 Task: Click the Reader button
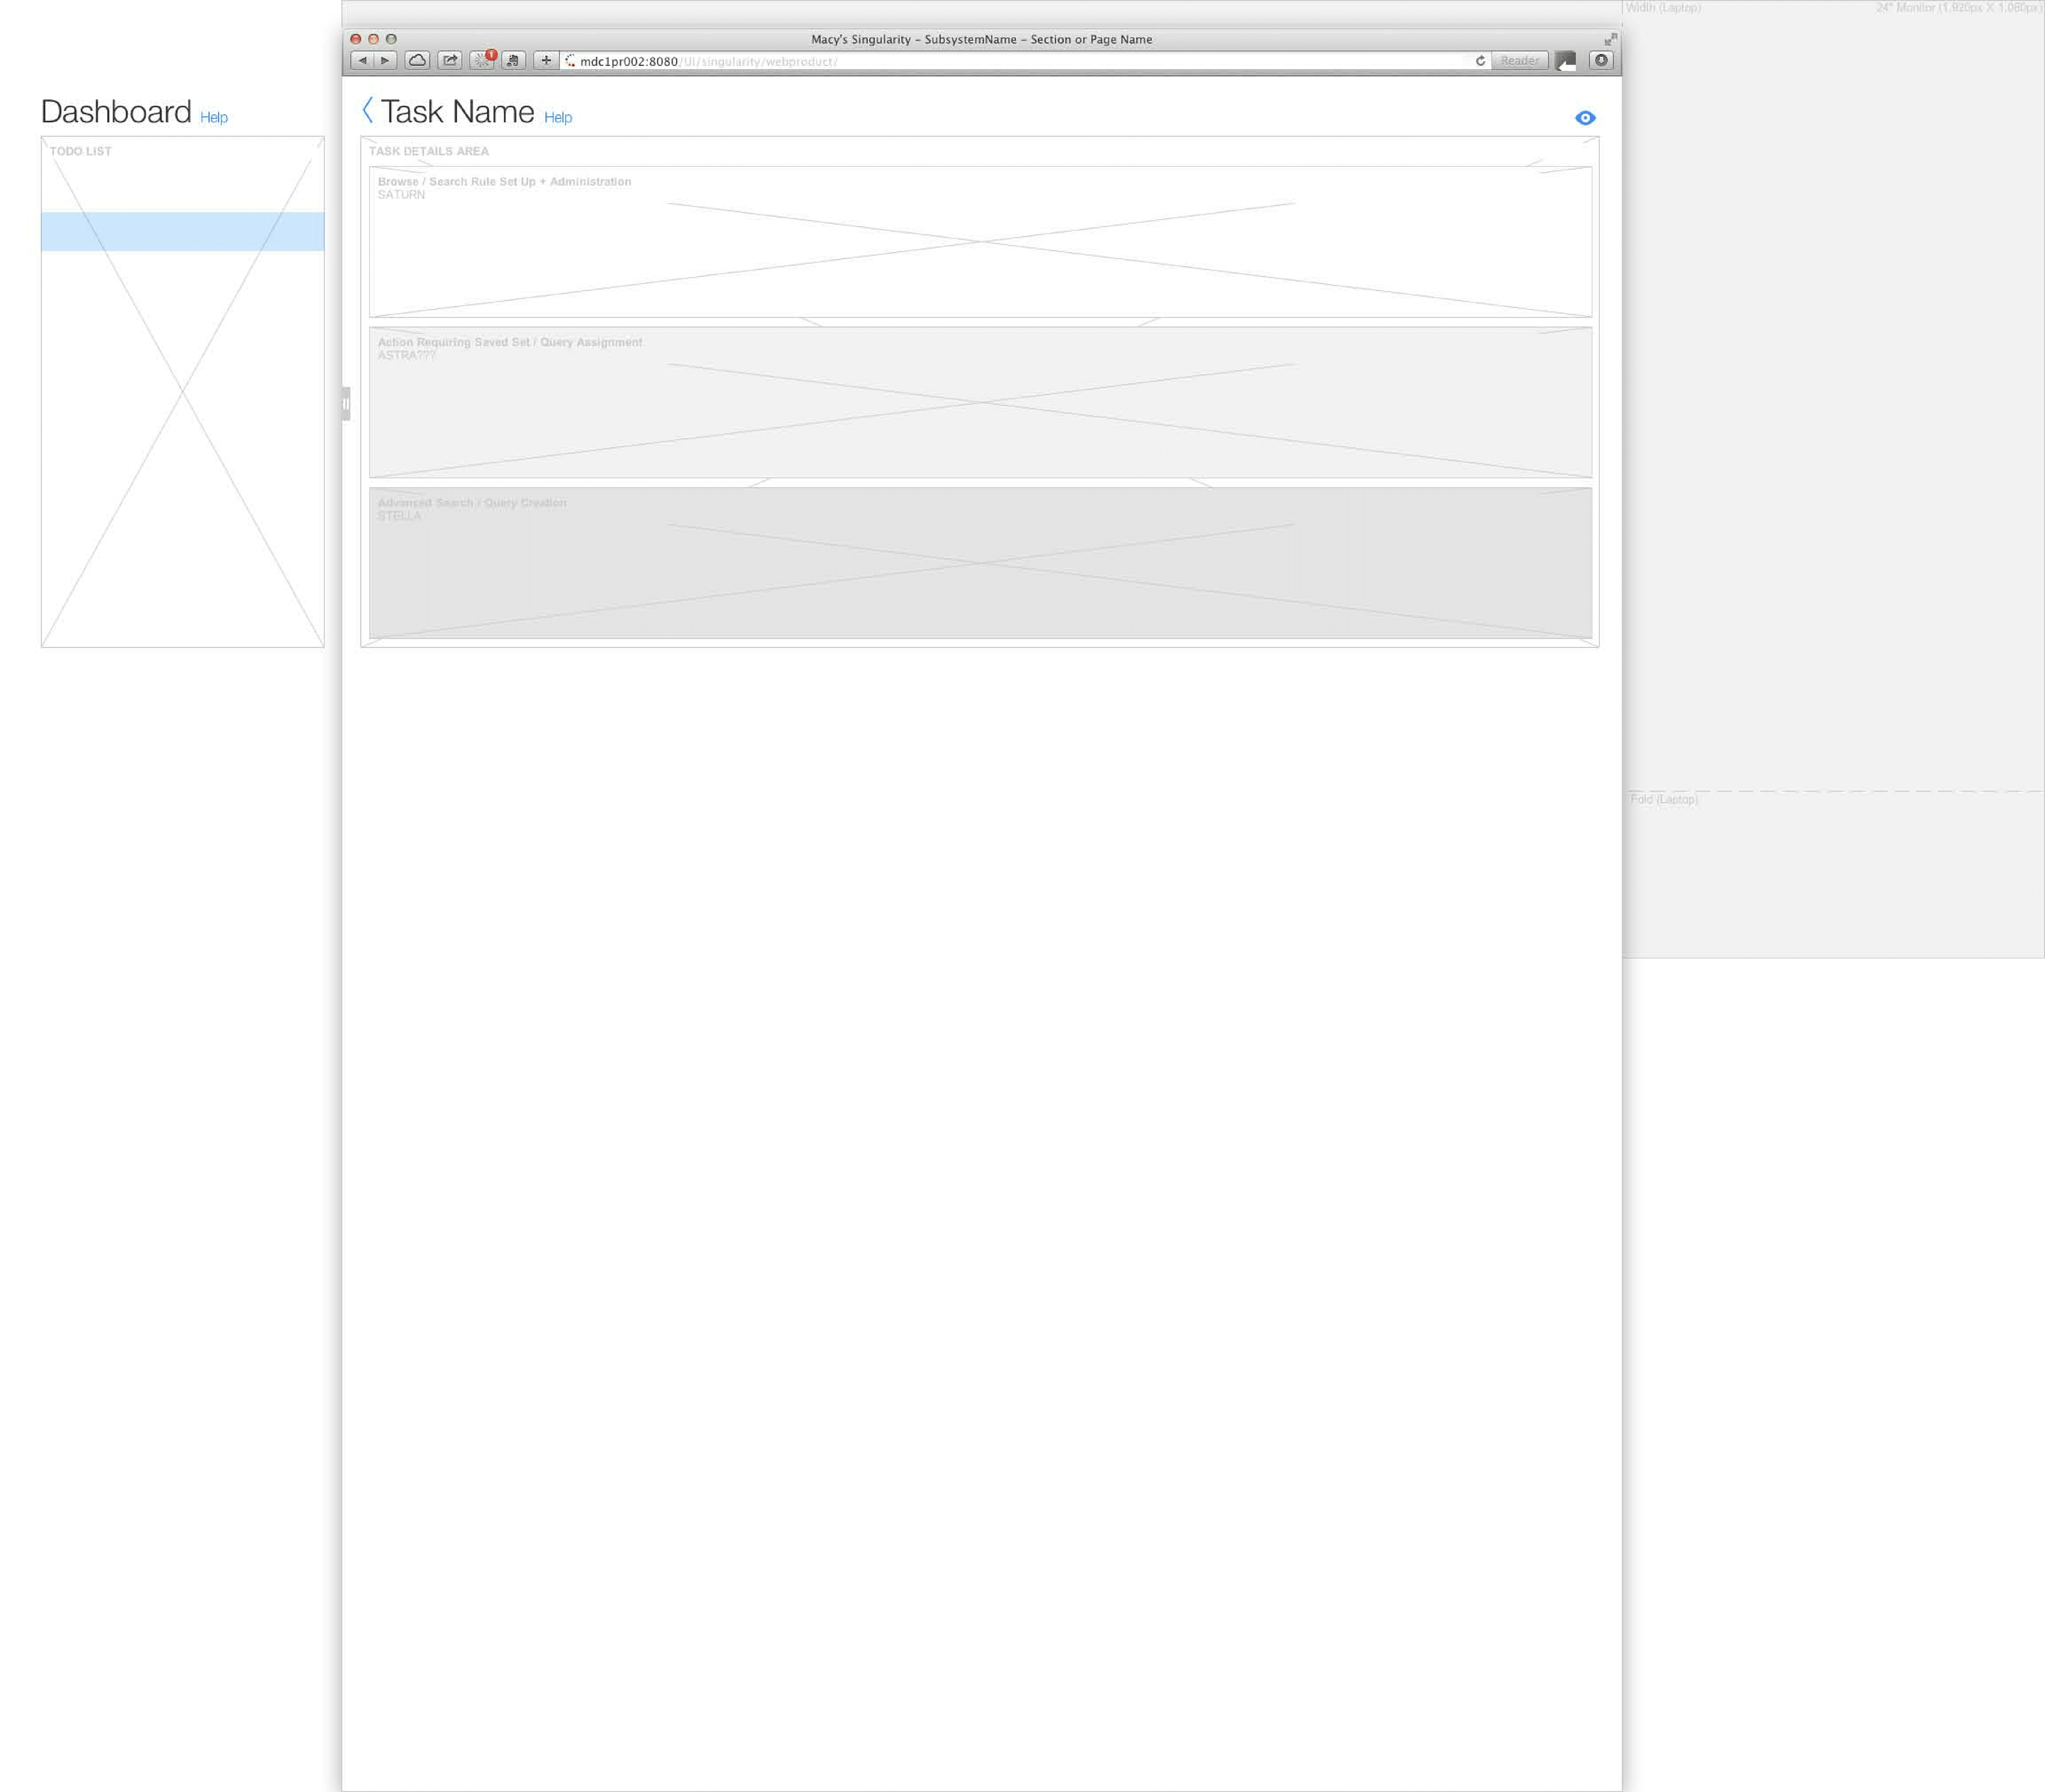pos(1519,61)
